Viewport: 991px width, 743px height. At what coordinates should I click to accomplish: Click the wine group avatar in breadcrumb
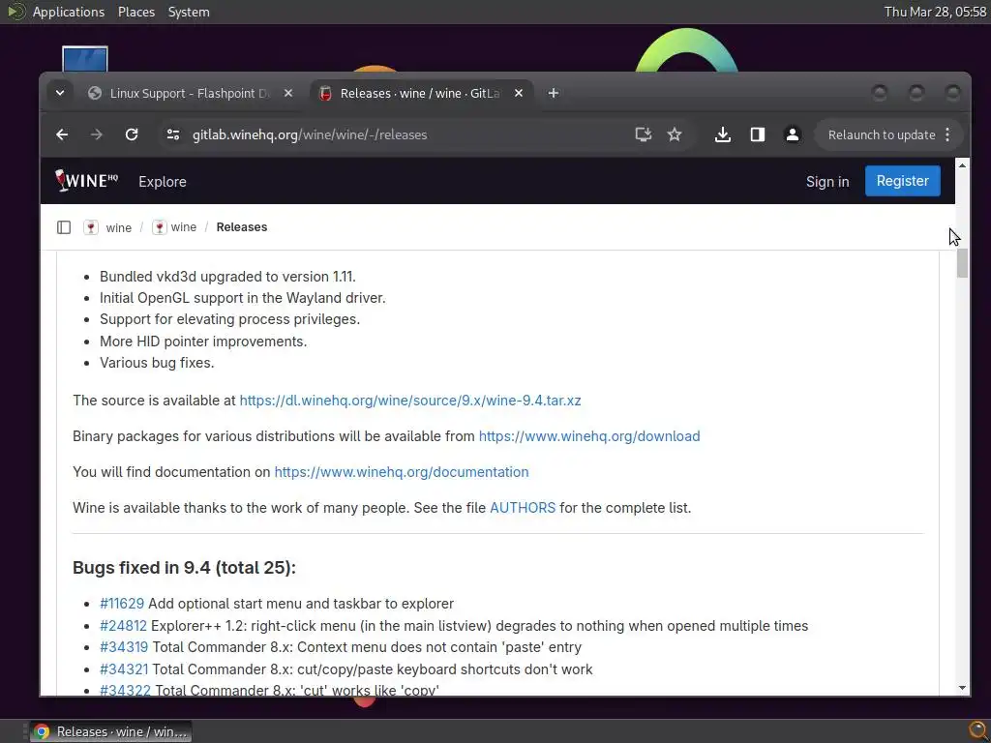tap(91, 227)
